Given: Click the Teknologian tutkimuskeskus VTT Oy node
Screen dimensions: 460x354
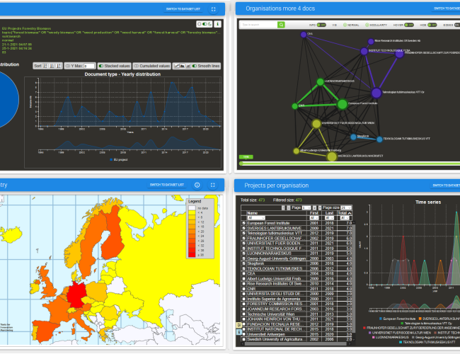Looking at the screenshot, I should 376,93.
